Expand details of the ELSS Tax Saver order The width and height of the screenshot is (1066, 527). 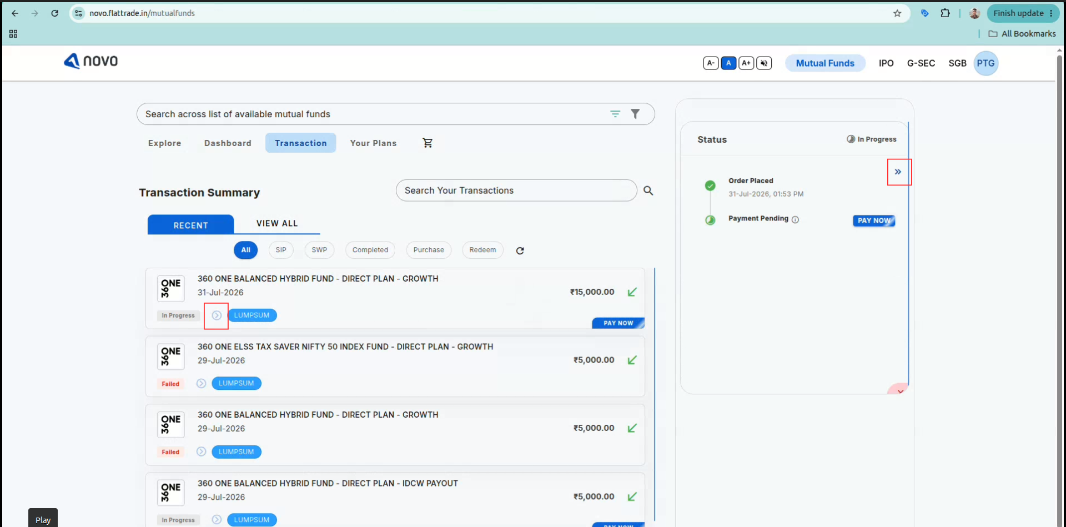click(201, 384)
